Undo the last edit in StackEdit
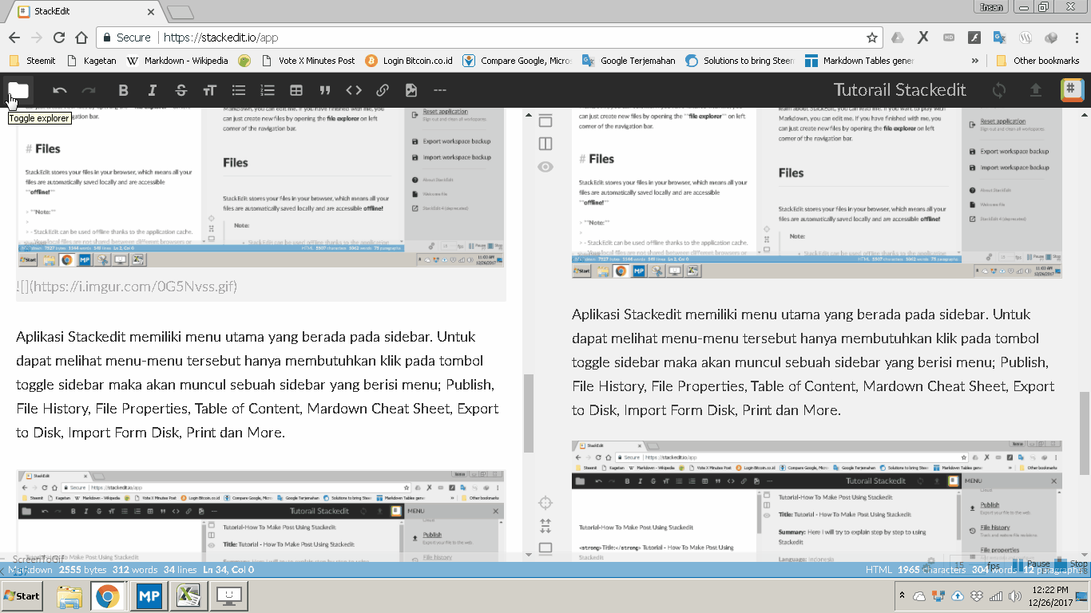The width and height of the screenshot is (1091, 613). click(x=60, y=90)
